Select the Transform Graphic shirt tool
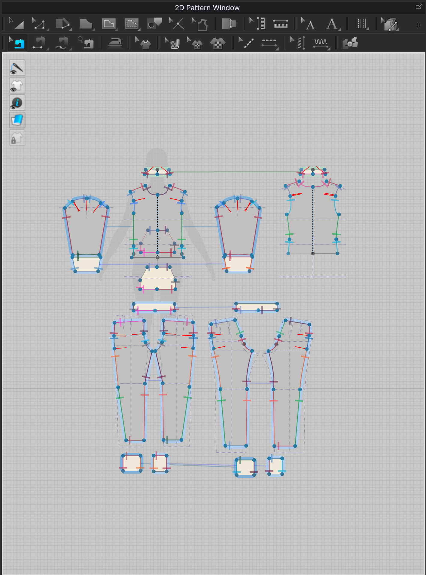The image size is (426, 575). 195,43
